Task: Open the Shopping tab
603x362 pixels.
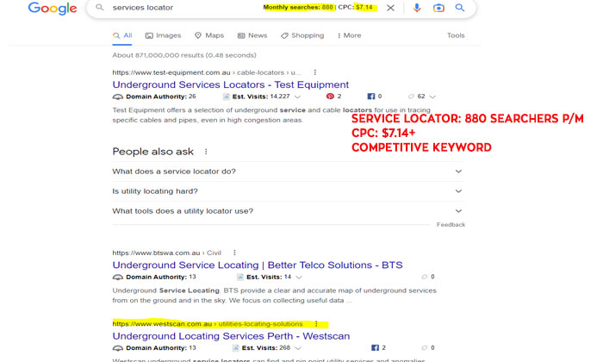Action: click(302, 36)
